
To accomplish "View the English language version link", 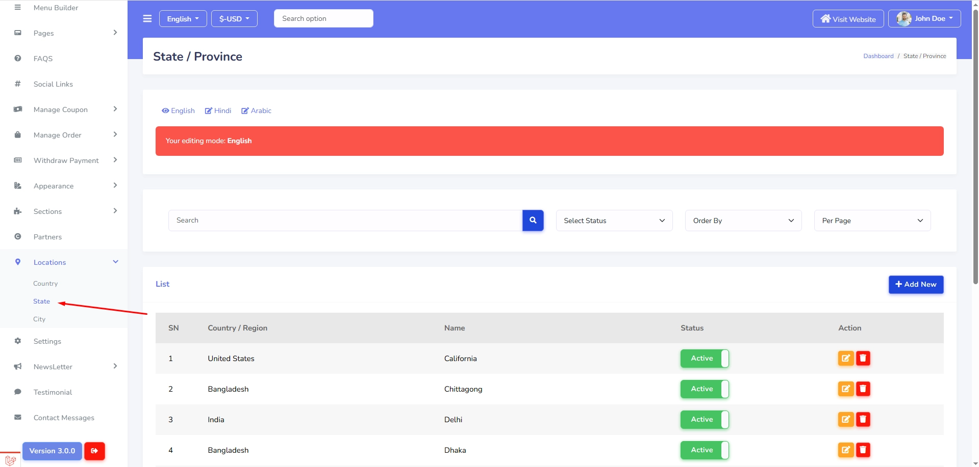I will (x=178, y=111).
